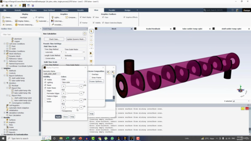The width and height of the screenshot is (251, 141).
Task: Click the red error icon in console
Action: [247, 108]
